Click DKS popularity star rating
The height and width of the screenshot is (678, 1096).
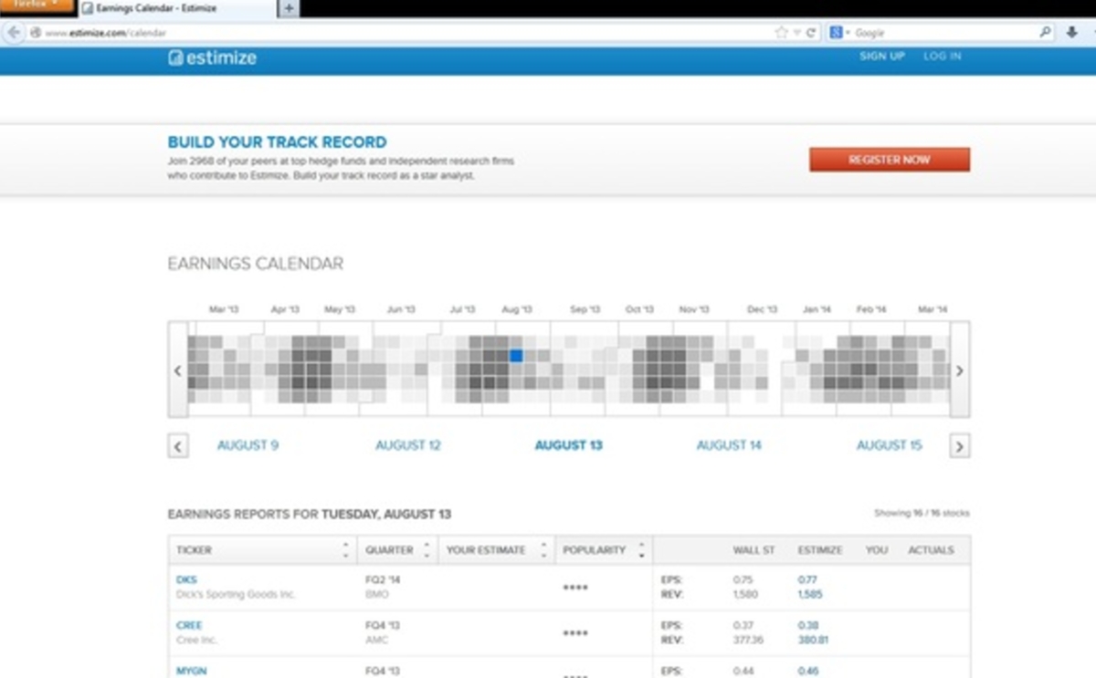tap(575, 587)
